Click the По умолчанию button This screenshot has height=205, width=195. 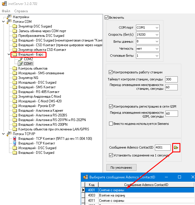click(x=121, y=168)
